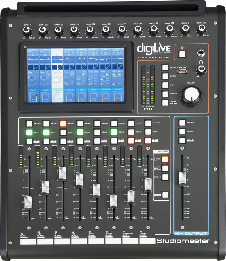Screen dimensions: 226x261
Task: Toggle SOLO on fader channel 1
Action: tap(29, 133)
